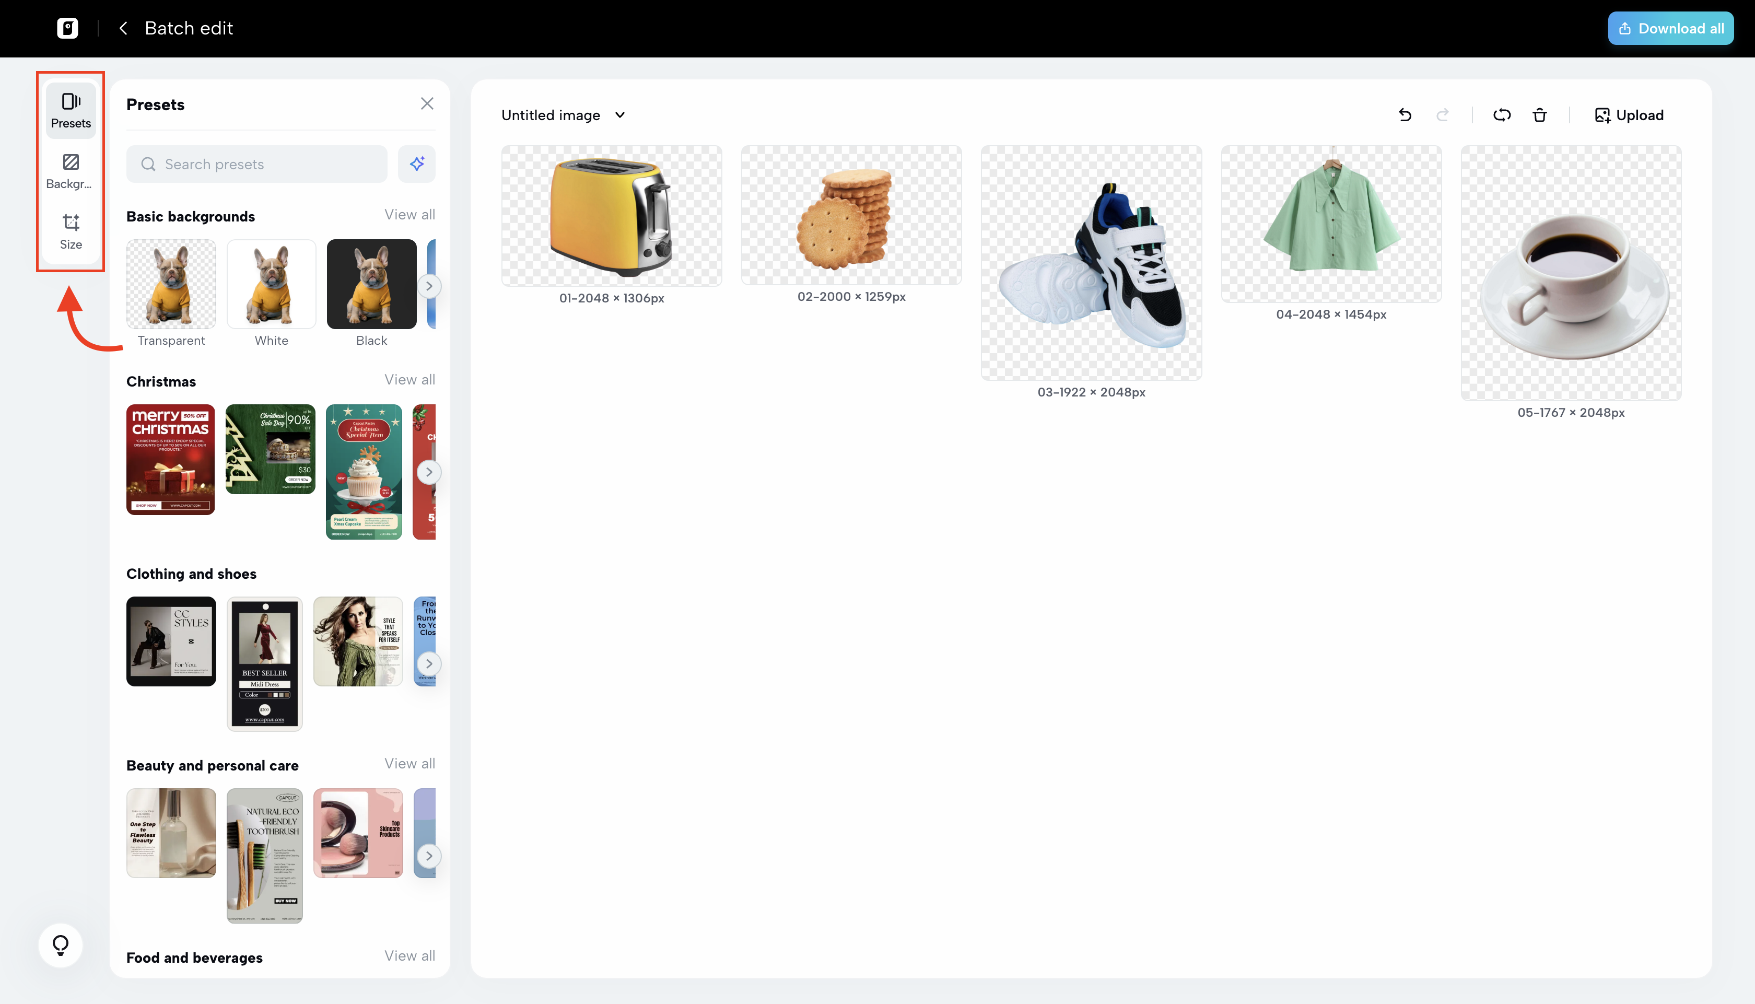1755x1004 pixels.
Task: Click the AI sparkle button beside search
Action: (x=416, y=164)
